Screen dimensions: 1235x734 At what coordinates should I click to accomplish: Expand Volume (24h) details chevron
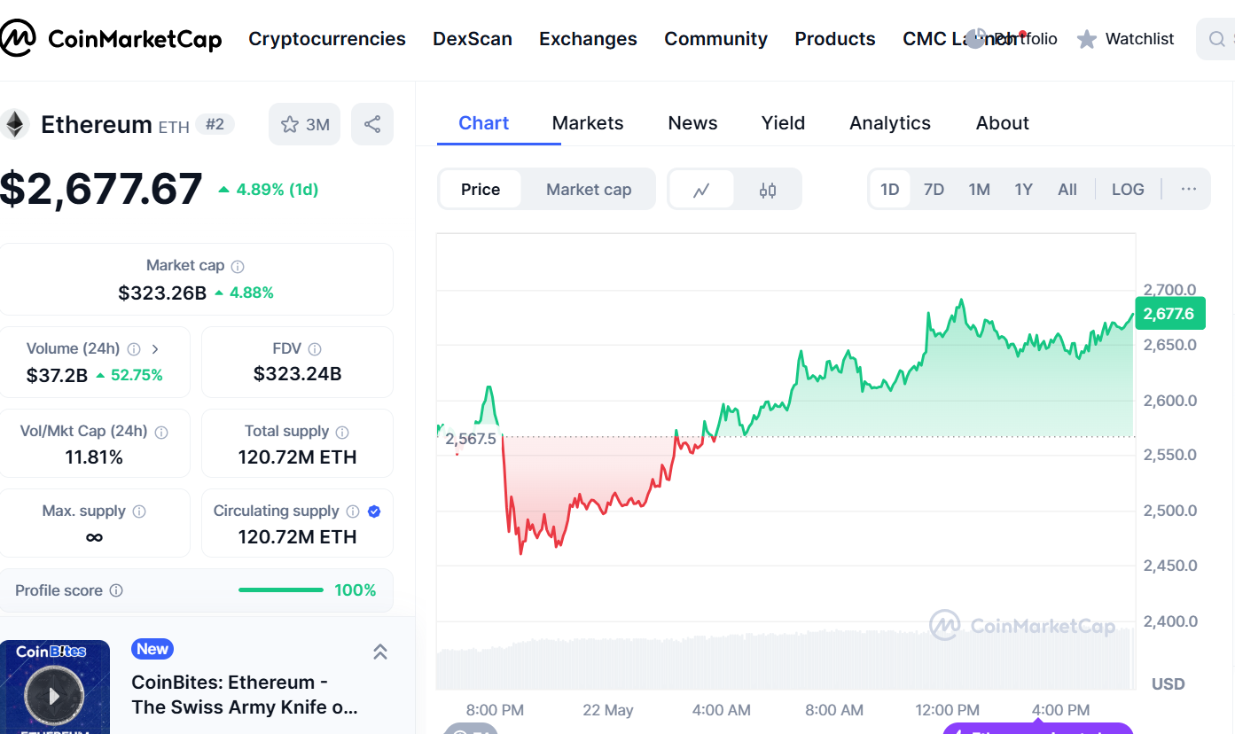155,349
